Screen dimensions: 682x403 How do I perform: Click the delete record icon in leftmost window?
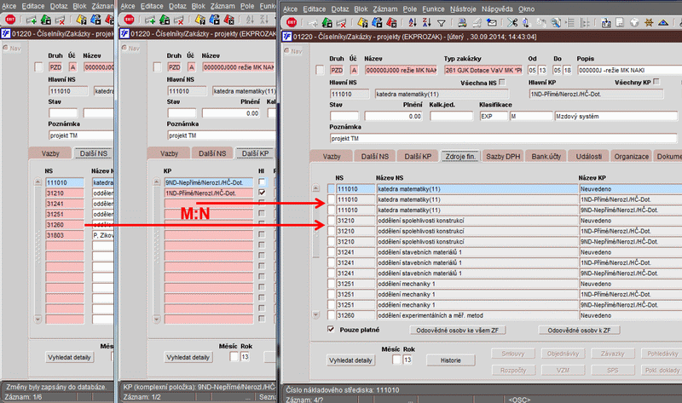coord(60,20)
